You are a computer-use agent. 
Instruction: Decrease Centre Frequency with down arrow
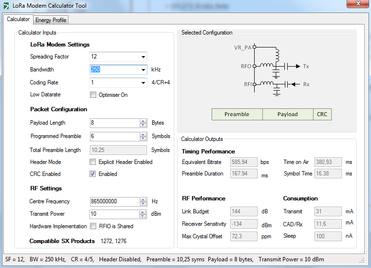pyautogui.click(x=143, y=204)
